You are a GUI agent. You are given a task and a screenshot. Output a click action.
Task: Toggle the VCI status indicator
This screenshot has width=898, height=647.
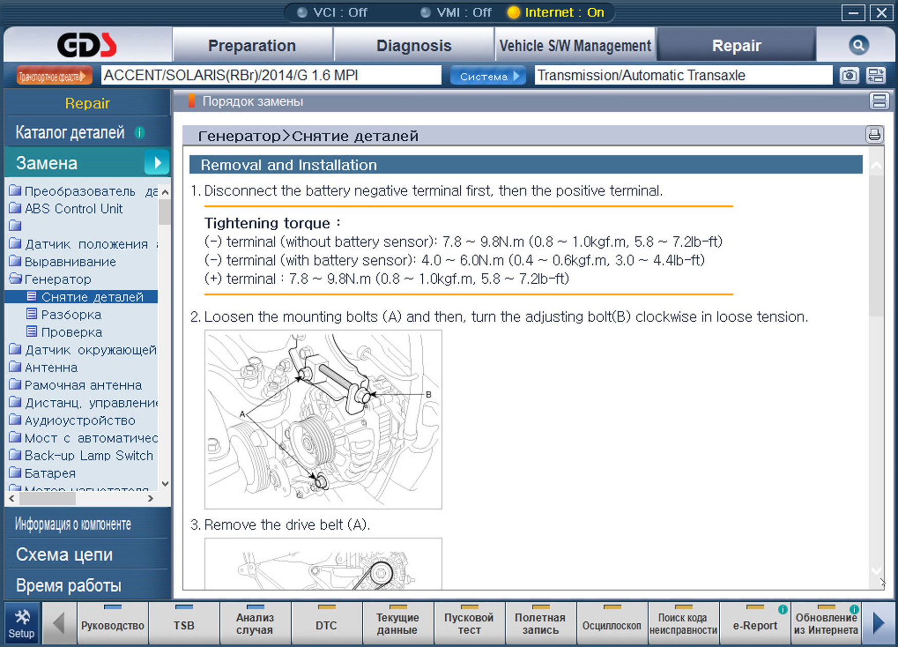pyautogui.click(x=303, y=12)
